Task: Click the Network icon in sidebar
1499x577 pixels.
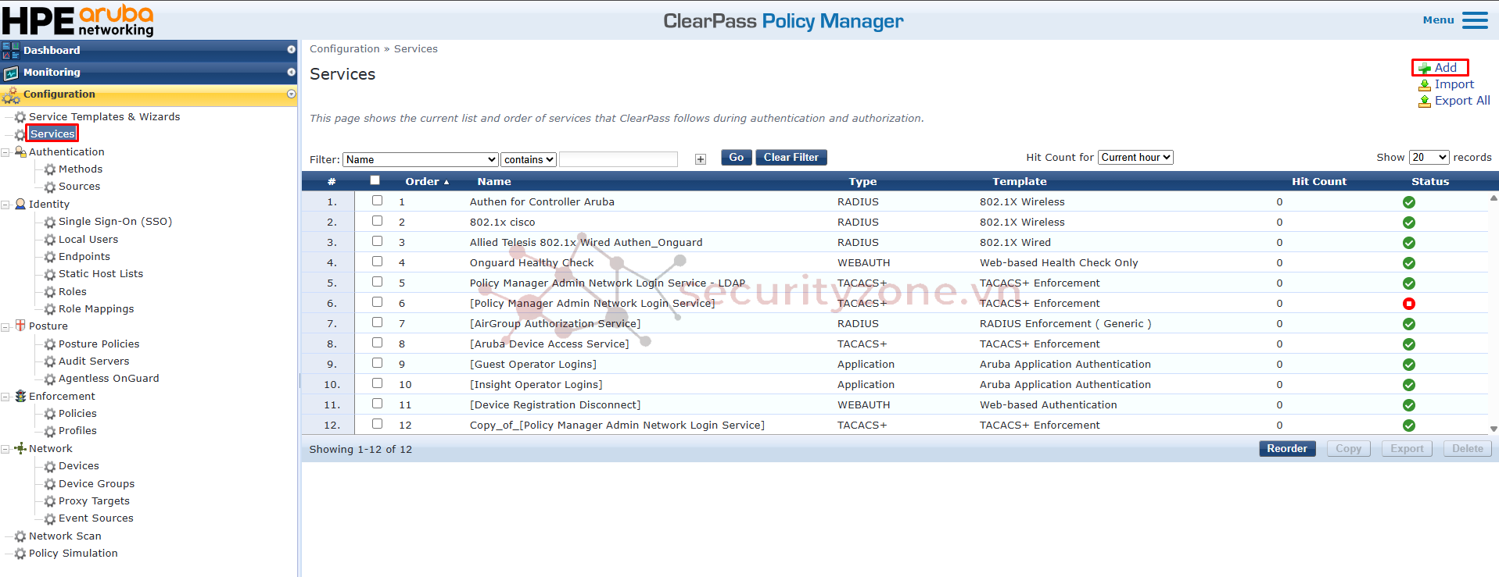Action: click(20, 448)
